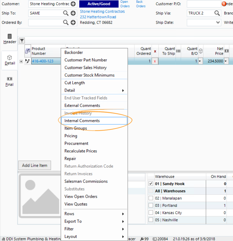Click the pencil edit icon on line 416-400-123
The height and width of the screenshot is (241, 233).
[x=27, y=61]
